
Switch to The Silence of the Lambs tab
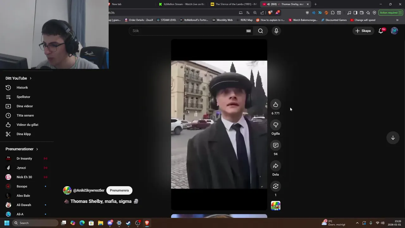click(x=234, y=4)
